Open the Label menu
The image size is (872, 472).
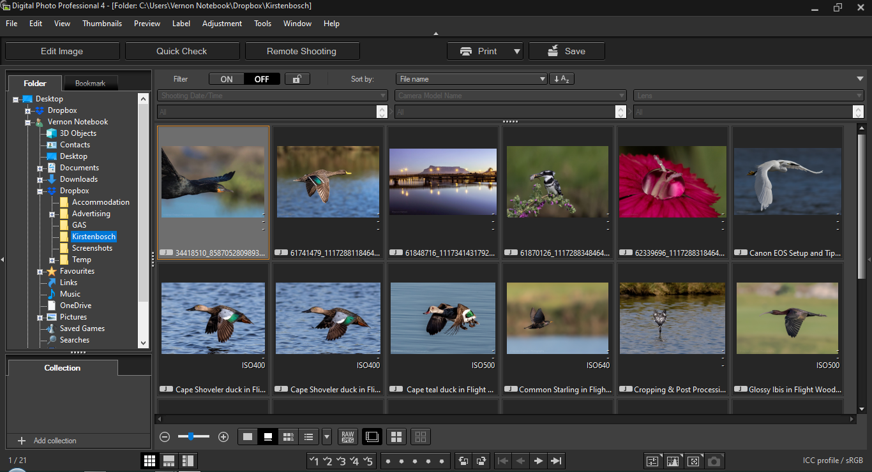tap(181, 24)
